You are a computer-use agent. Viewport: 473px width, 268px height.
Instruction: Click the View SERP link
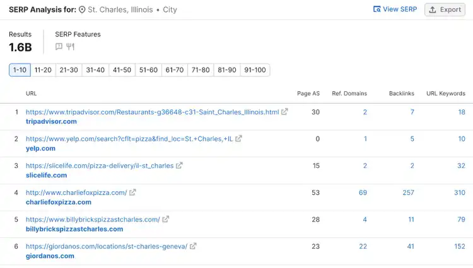(395, 9)
